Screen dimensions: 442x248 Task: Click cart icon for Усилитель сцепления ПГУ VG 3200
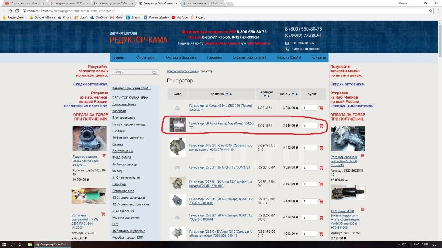pos(103,214)
